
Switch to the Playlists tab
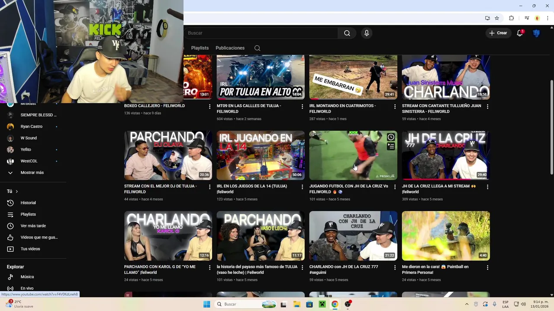pyautogui.click(x=200, y=48)
